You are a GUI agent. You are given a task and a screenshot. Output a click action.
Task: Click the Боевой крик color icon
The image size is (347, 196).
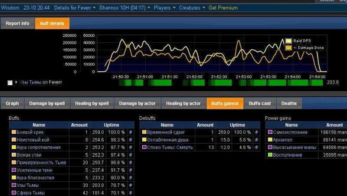coord(14,132)
